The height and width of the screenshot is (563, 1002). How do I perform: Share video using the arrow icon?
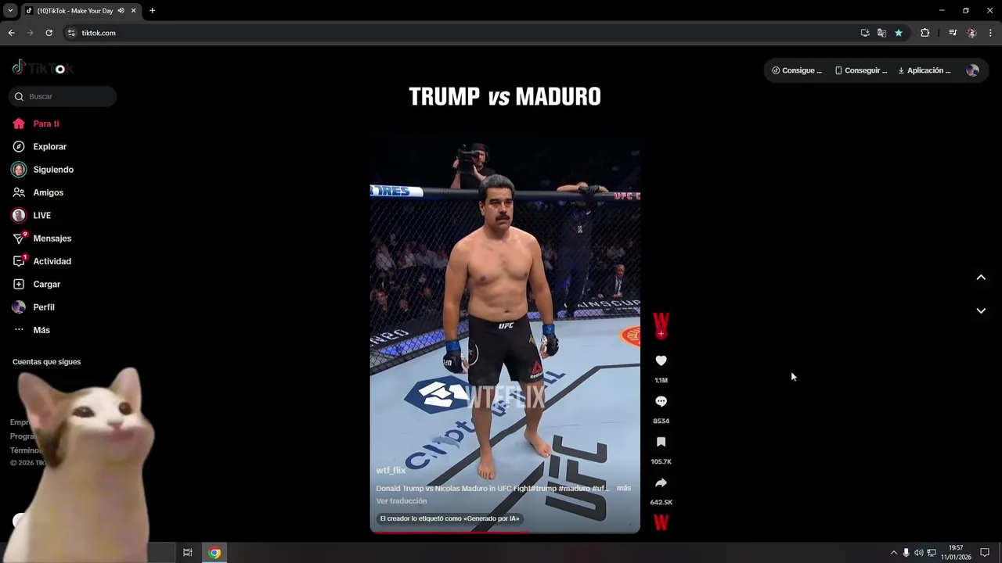coord(661,482)
